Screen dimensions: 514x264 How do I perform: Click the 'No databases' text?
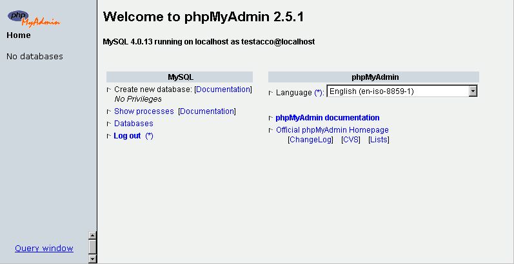click(x=35, y=56)
